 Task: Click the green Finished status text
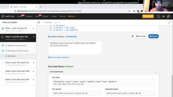[69, 67]
